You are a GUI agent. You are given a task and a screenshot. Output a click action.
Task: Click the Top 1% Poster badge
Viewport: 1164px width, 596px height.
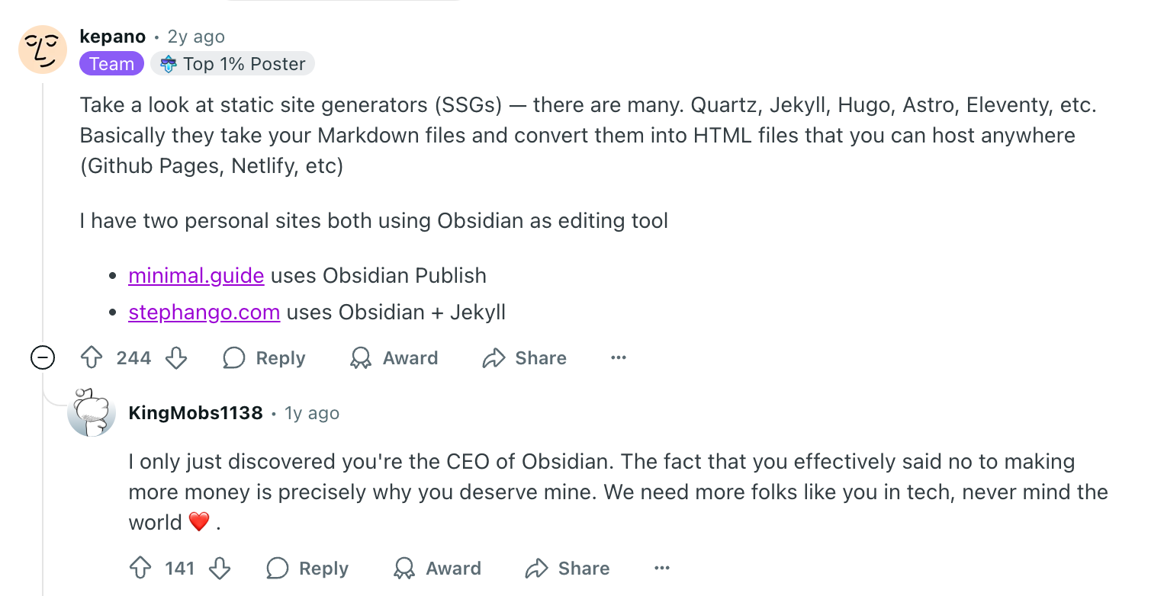[x=233, y=64]
